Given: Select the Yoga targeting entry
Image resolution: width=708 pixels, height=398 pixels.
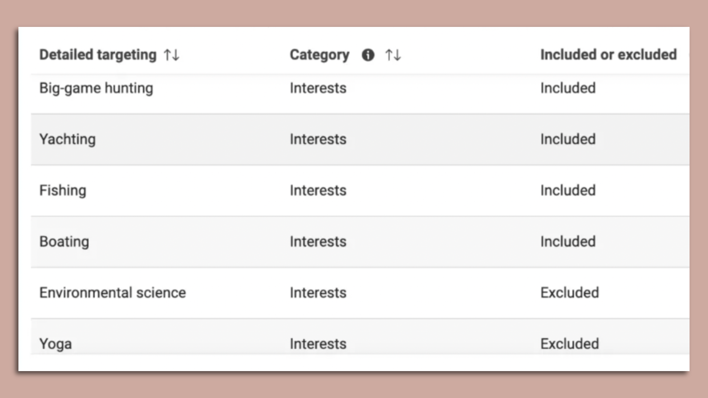Looking at the screenshot, I should (x=56, y=344).
